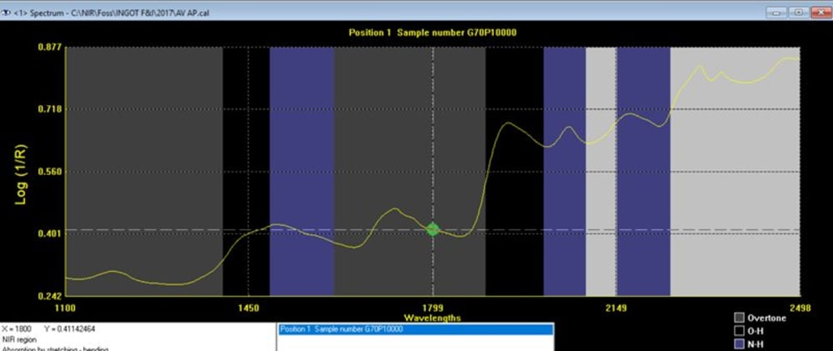Click the x-axis value 1100
Screen dimensions: 833x351
pos(65,308)
